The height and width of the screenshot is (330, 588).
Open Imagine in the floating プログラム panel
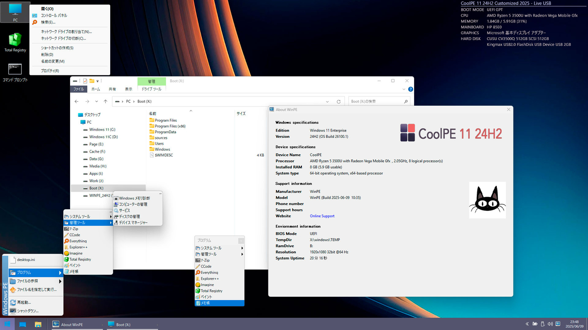[220, 285]
